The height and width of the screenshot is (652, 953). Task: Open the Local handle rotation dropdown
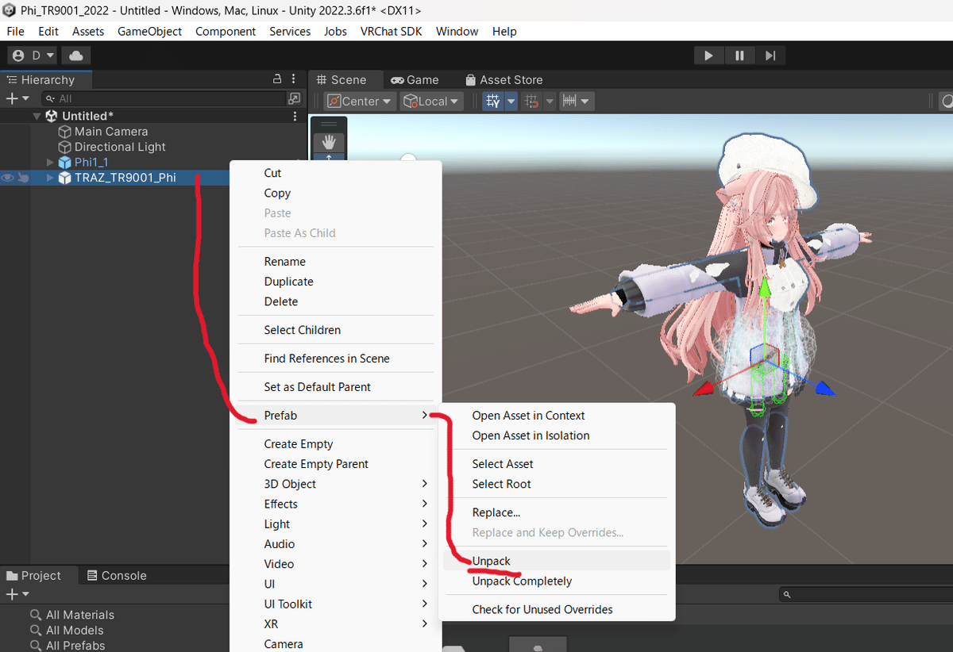(x=431, y=102)
